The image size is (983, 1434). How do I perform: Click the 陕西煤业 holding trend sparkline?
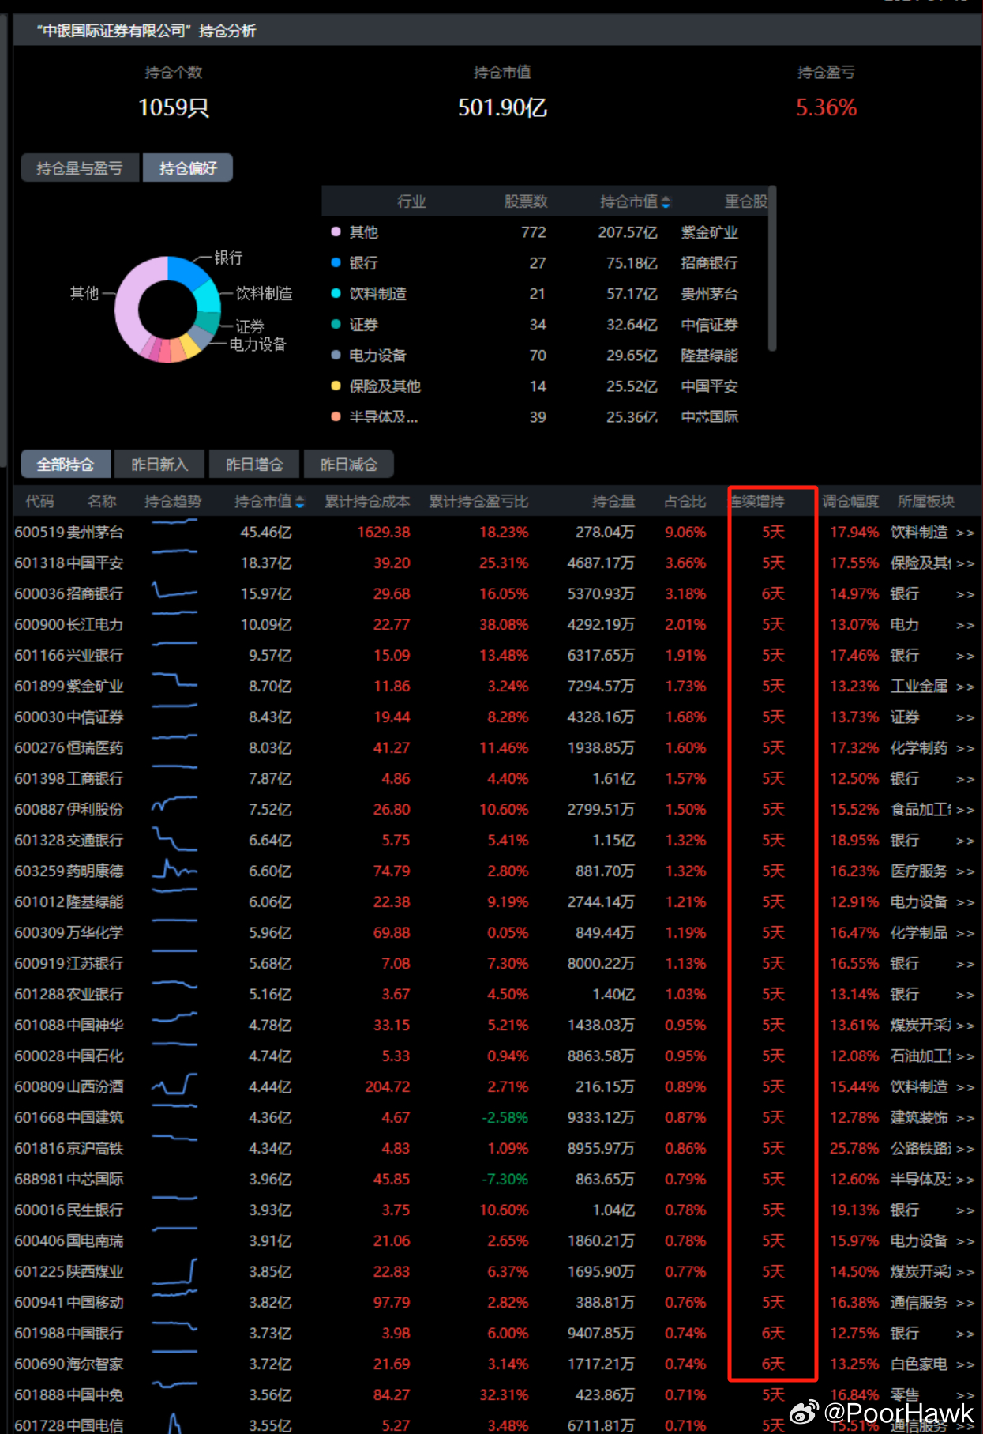pos(174,1272)
